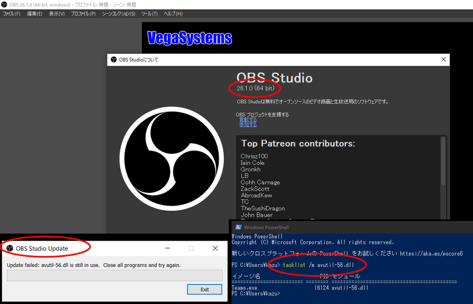Click the Windows PowerShell title icon
Viewport: 473px width, 304px height.
point(238,227)
